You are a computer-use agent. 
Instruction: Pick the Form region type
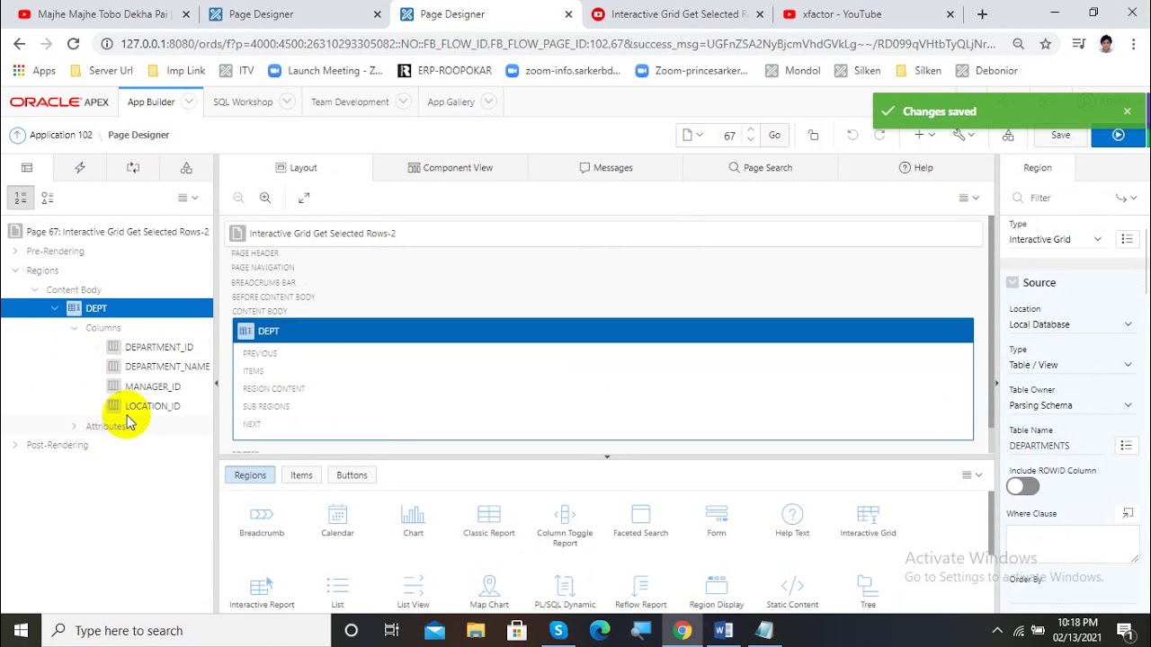click(x=717, y=520)
